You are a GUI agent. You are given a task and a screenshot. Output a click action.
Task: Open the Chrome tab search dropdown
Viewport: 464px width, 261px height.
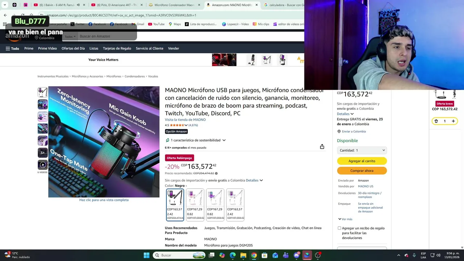tap(5, 5)
